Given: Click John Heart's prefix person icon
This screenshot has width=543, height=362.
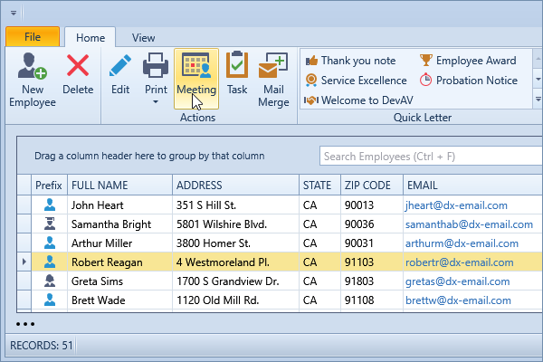Looking at the screenshot, I should [50, 205].
